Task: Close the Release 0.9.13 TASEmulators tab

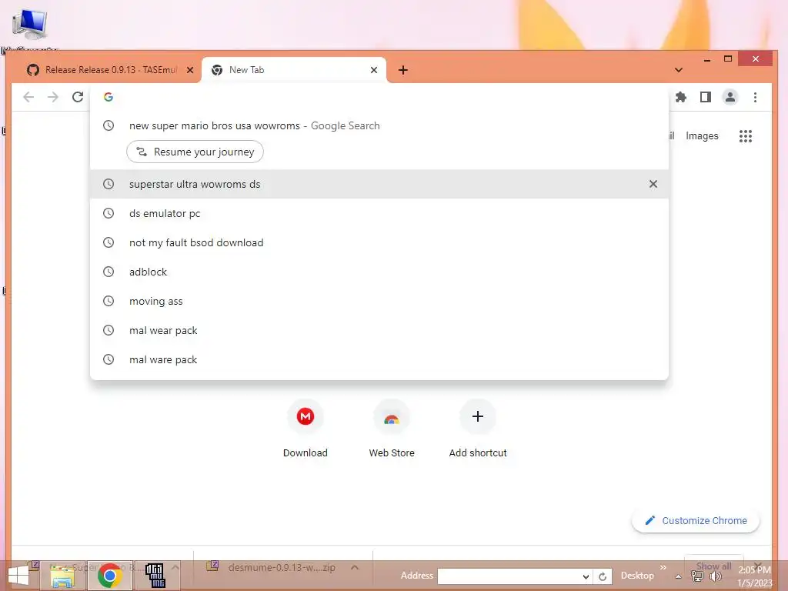Action: pos(190,70)
